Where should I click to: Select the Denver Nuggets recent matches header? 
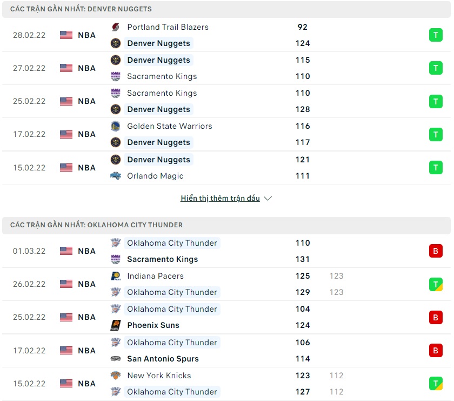[x=81, y=9]
